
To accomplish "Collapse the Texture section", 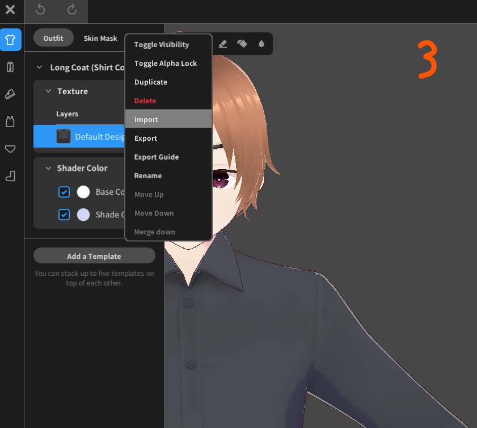I will pyautogui.click(x=49, y=91).
